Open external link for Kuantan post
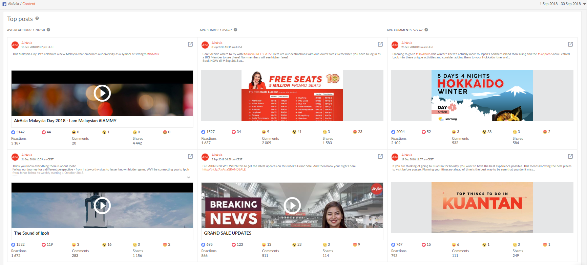Image resolution: width=587 pixels, height=265 pixels. coord(570,156)
